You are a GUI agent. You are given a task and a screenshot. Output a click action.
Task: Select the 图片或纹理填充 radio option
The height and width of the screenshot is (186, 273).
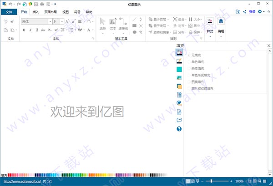click(x=201, y=89)
